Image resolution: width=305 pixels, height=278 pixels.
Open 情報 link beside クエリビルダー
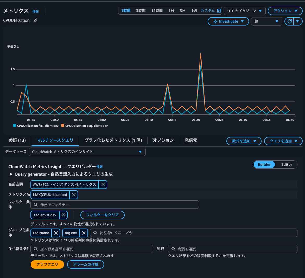click(x=100, y=167)
